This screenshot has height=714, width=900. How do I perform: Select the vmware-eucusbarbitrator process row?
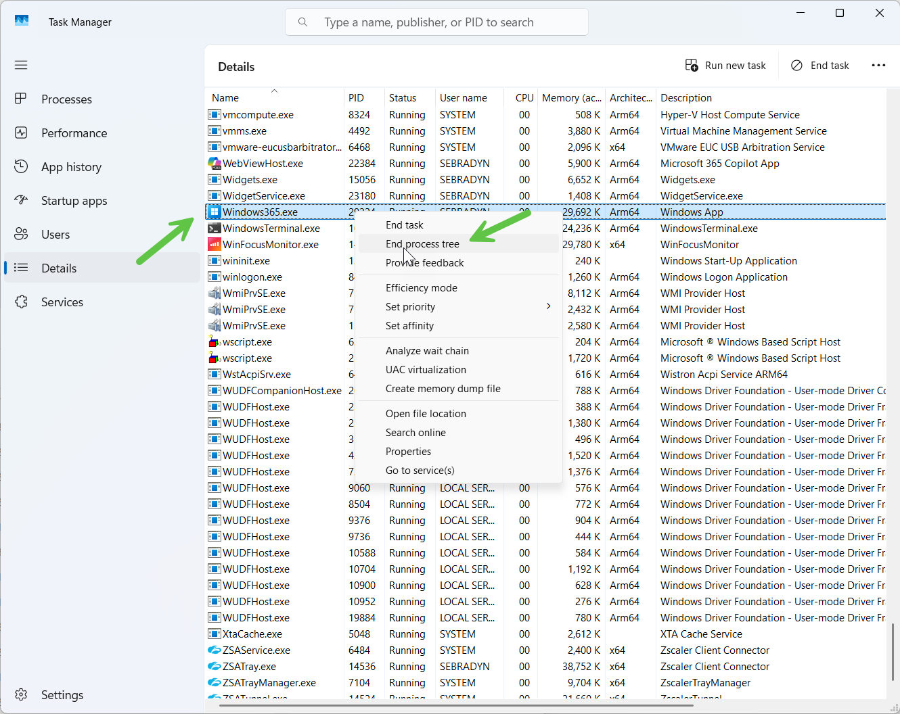coord(545,147)
